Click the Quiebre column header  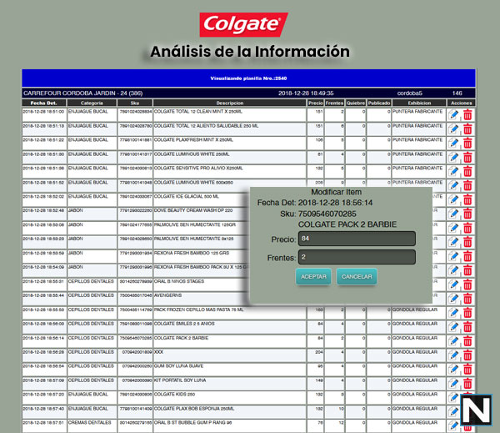tap(356, 103)
